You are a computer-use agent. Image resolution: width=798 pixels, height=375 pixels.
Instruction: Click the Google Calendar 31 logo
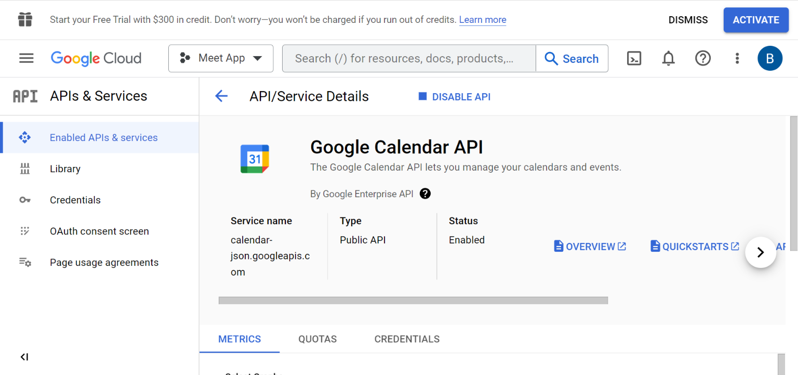(255, 159)
